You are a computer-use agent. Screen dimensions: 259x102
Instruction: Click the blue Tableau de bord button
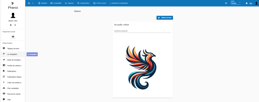pos(165,18)
